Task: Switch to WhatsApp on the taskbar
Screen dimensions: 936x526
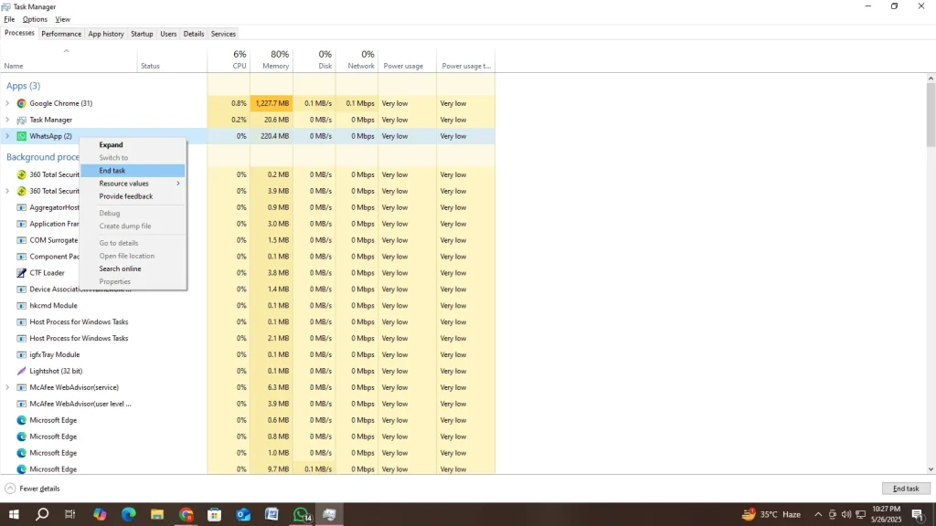Action: point(301,514)
